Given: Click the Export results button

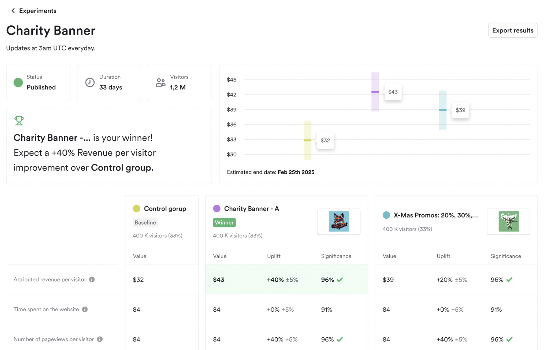Looking at the screenshot, I should 513,30.
